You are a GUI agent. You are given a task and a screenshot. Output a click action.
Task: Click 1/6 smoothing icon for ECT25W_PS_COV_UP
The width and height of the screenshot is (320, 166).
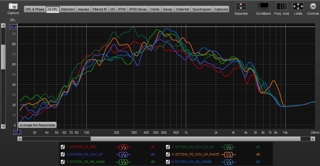click(123, 155)
